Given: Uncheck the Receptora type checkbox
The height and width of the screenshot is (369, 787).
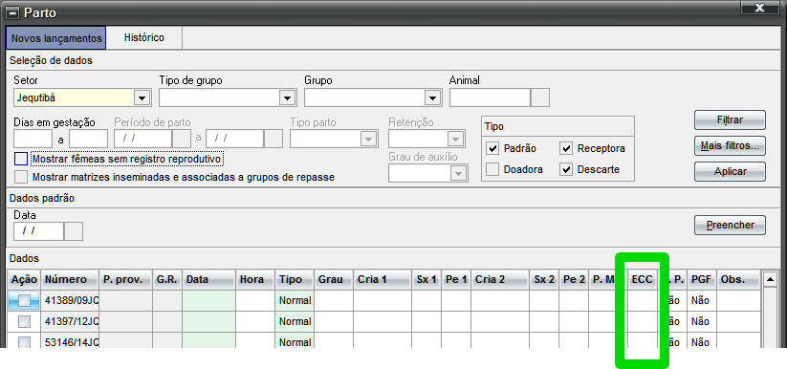Looking at the screenshot, I should [x=567, y=148].
